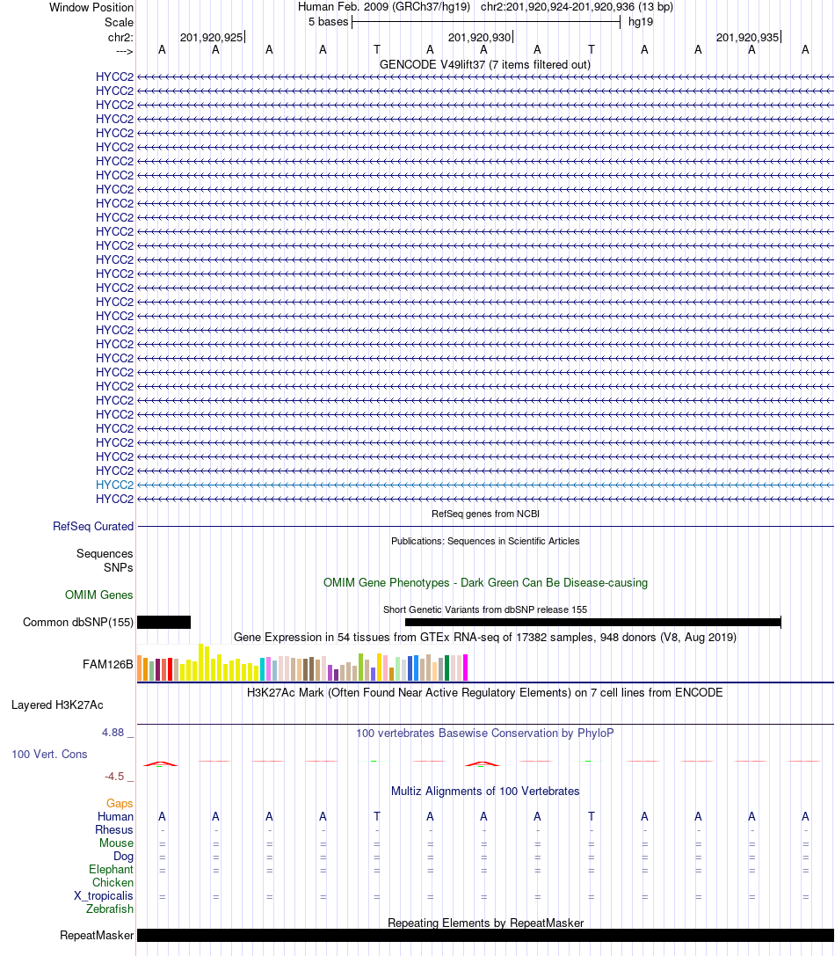Click the long dbSNP variant bar
The image size is (835, 956).
pos(593,622)
